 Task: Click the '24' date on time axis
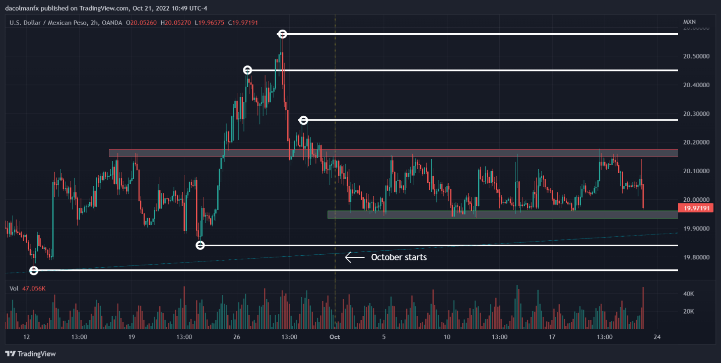point(657,337)
